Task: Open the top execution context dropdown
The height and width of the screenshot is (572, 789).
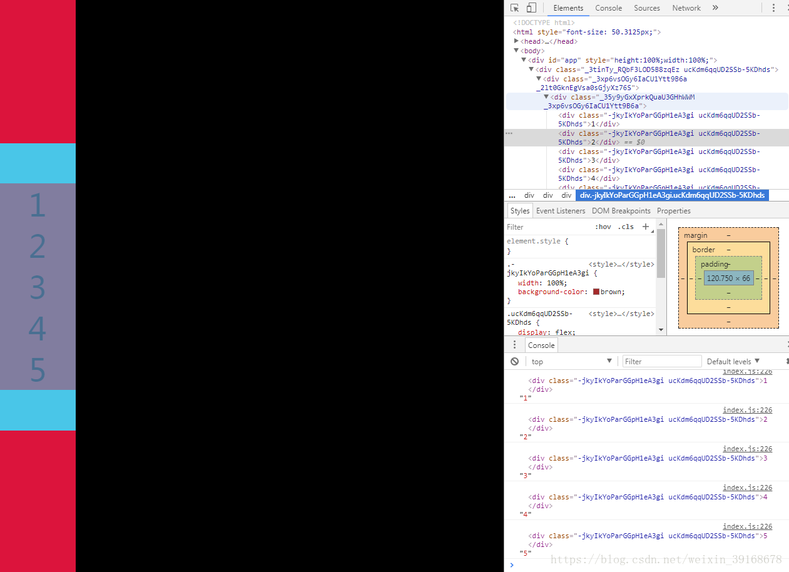Action: tap(571, 361)
